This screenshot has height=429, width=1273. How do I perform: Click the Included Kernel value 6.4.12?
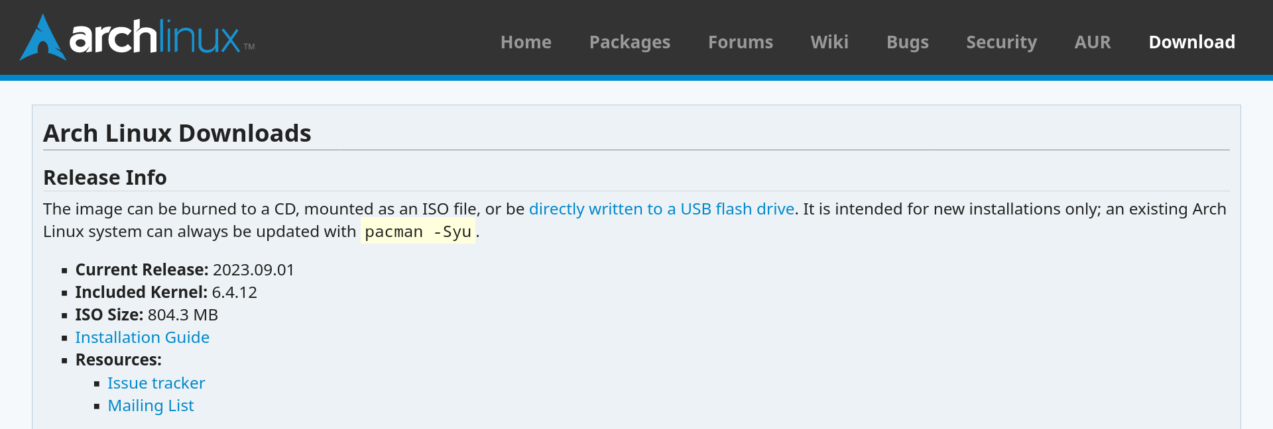pos(235,293)
